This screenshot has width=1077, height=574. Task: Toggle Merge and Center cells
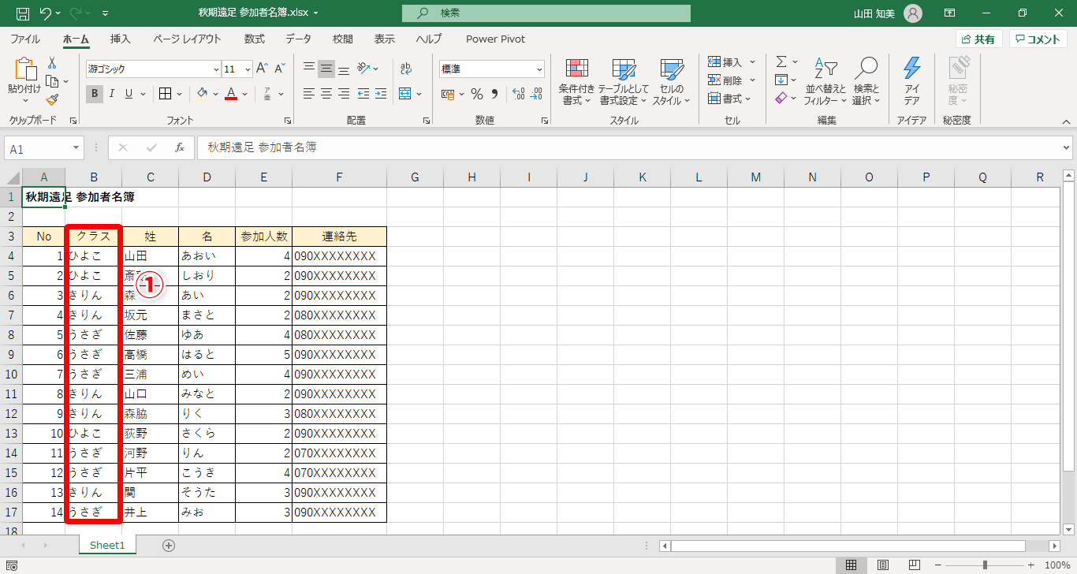pyautogui.click(x=405, y=94)
